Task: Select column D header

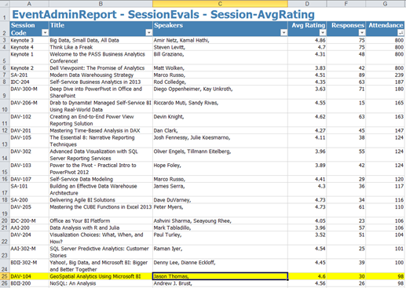Action: tap(307, 3)
